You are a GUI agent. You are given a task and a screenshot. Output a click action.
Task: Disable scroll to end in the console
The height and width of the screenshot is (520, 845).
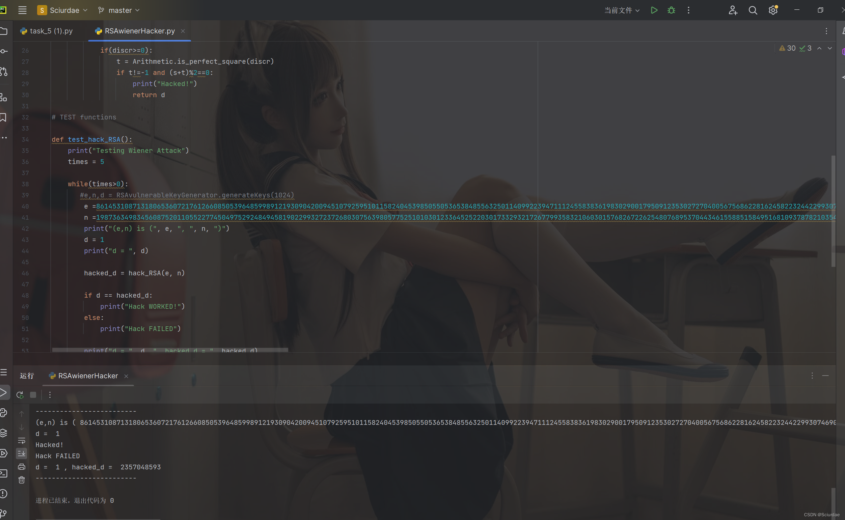[x=21, y=453]
